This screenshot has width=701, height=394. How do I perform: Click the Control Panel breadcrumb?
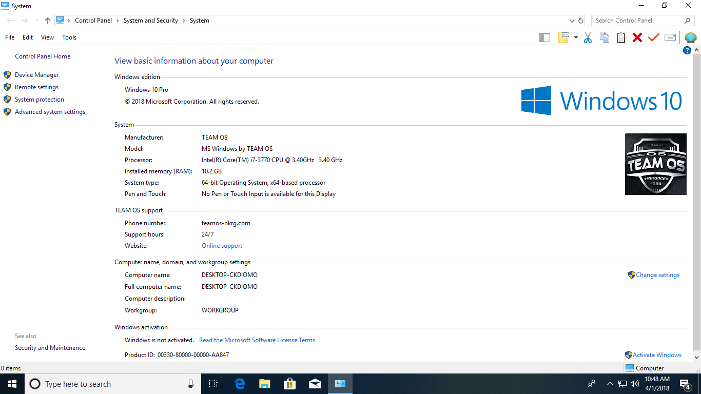pos(93,21)
